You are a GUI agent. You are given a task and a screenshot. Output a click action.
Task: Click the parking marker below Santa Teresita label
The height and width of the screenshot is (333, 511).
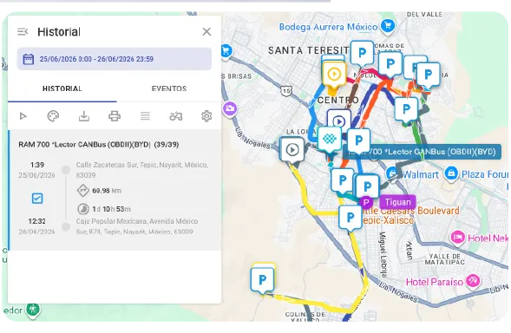coord(362,52)
